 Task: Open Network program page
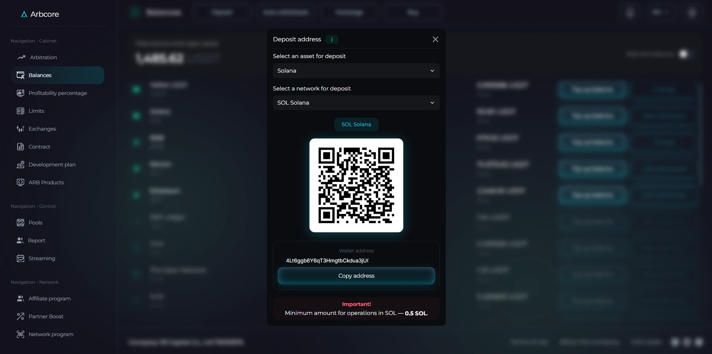[51, 334]
